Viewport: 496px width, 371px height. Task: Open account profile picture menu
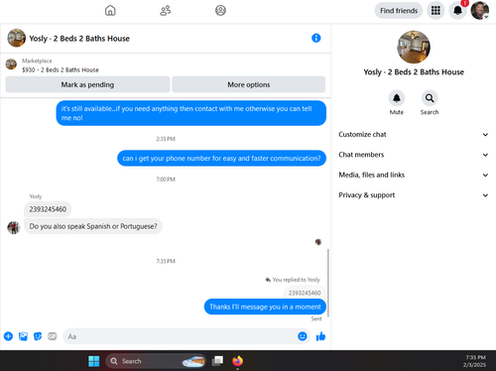pos(480,11)
